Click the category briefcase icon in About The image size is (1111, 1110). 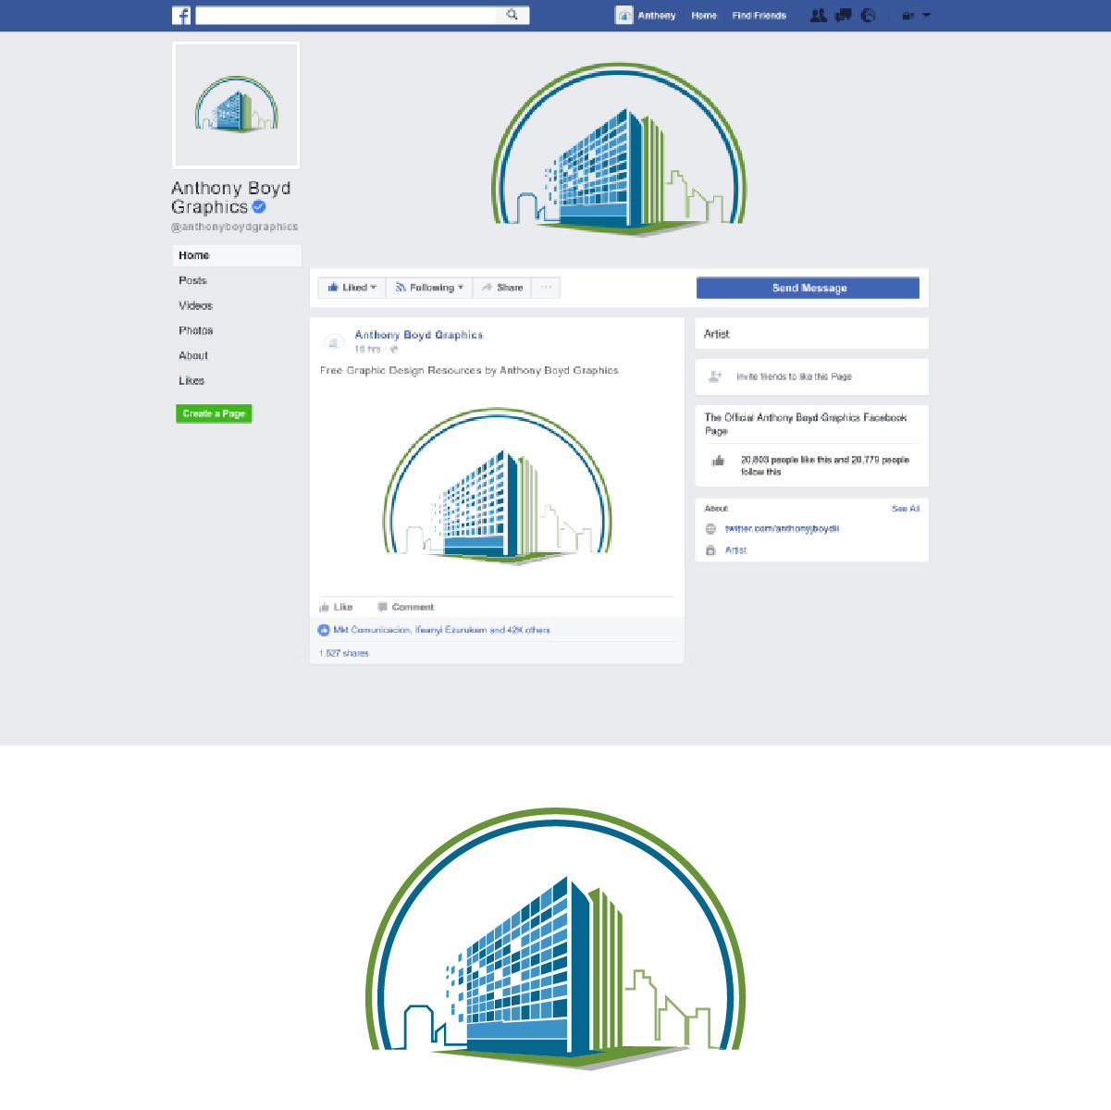(x=710, y=550)
